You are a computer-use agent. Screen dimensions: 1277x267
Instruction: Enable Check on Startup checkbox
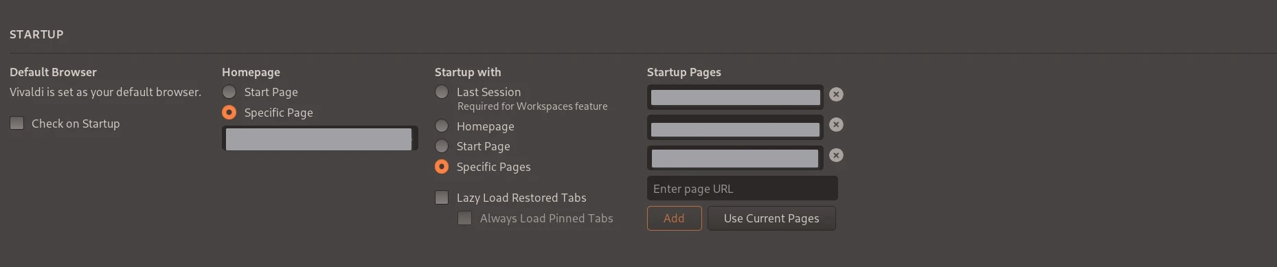17,124
